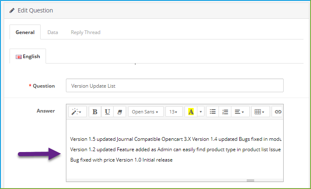Toggle underline formatting
Screen dimensions: 311x189
[107, 112]
